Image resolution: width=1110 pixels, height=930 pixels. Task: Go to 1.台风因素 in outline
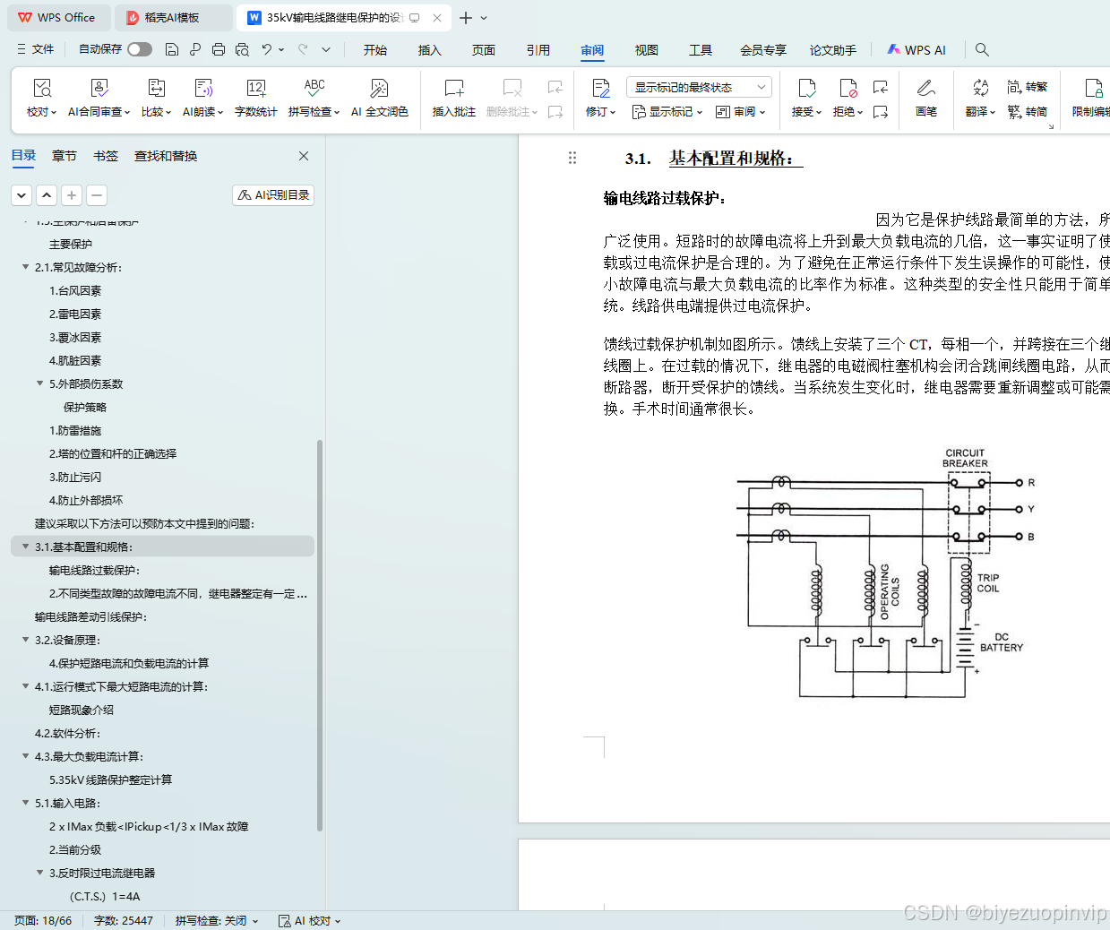click(75, 290)
